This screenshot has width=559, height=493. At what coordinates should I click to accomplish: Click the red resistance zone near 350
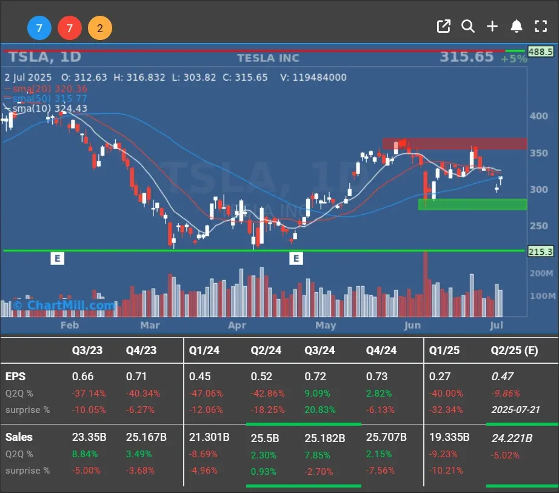point(455,144)
